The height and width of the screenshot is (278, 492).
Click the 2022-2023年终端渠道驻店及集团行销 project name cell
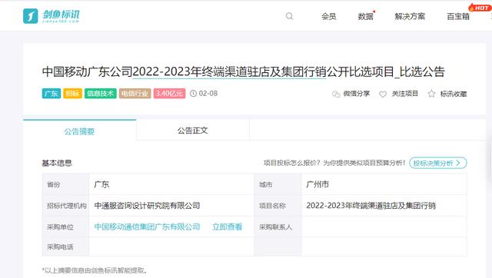coord(384,206)
